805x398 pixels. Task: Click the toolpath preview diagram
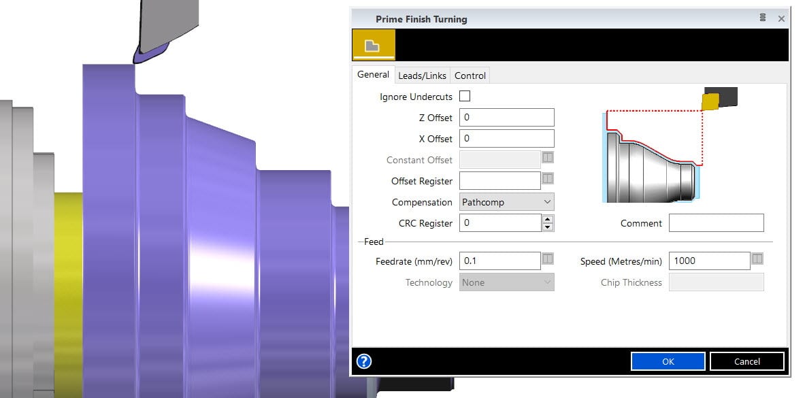tap(670, 146)
